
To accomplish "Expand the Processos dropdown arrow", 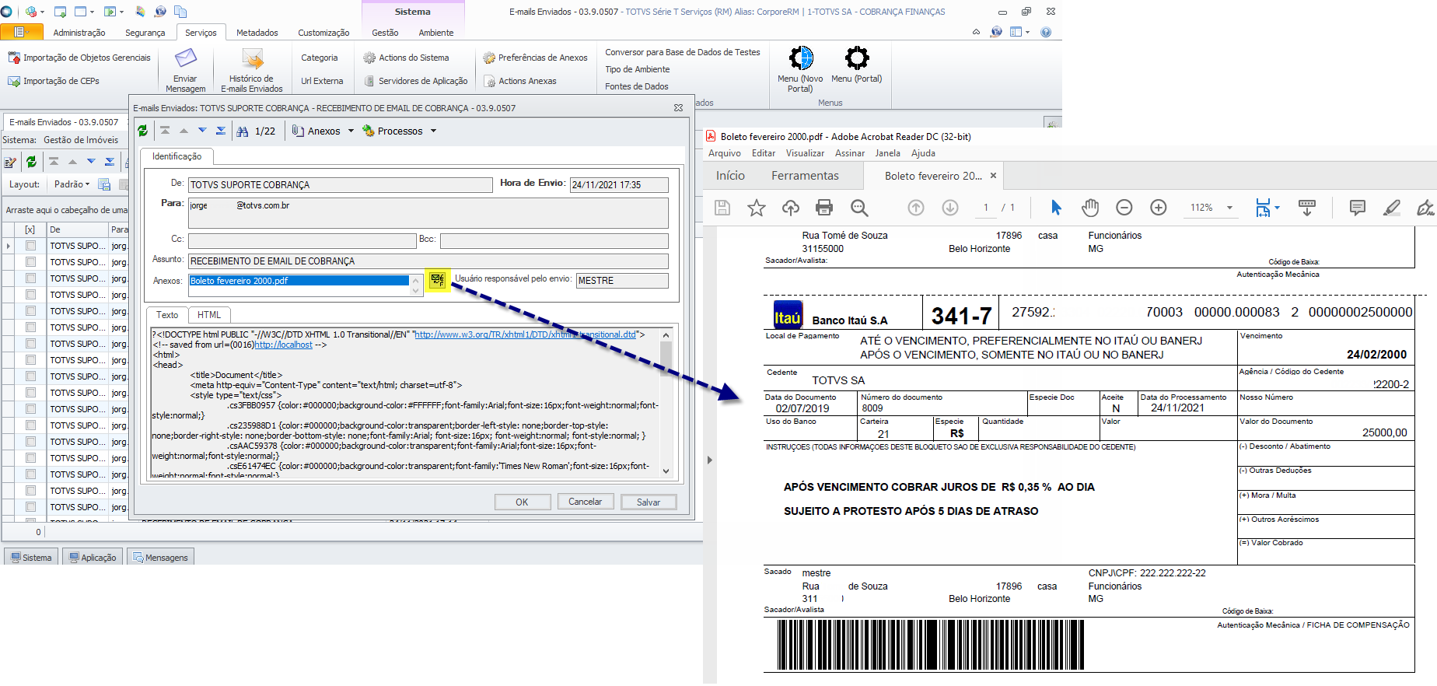I will click(x=433, y=131).
